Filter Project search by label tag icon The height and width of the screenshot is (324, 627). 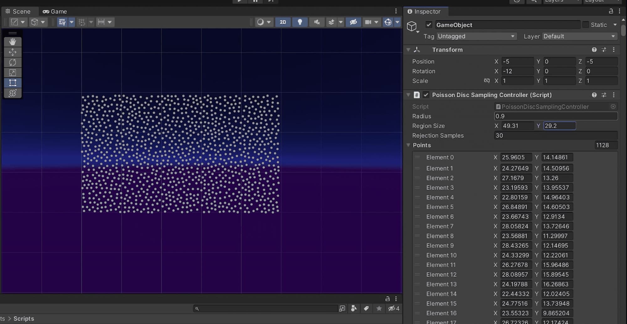pos(366,308)
